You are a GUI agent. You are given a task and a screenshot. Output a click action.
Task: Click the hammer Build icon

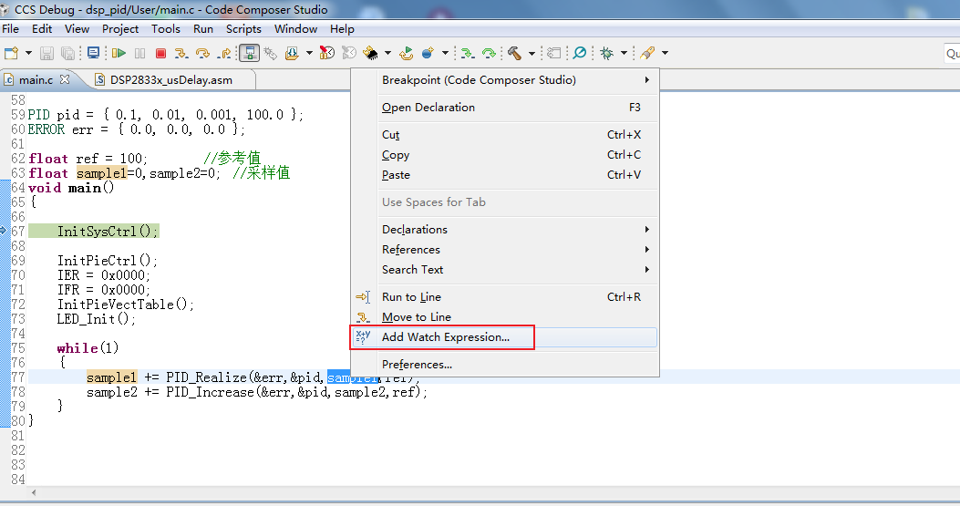(x=514, y=53)
